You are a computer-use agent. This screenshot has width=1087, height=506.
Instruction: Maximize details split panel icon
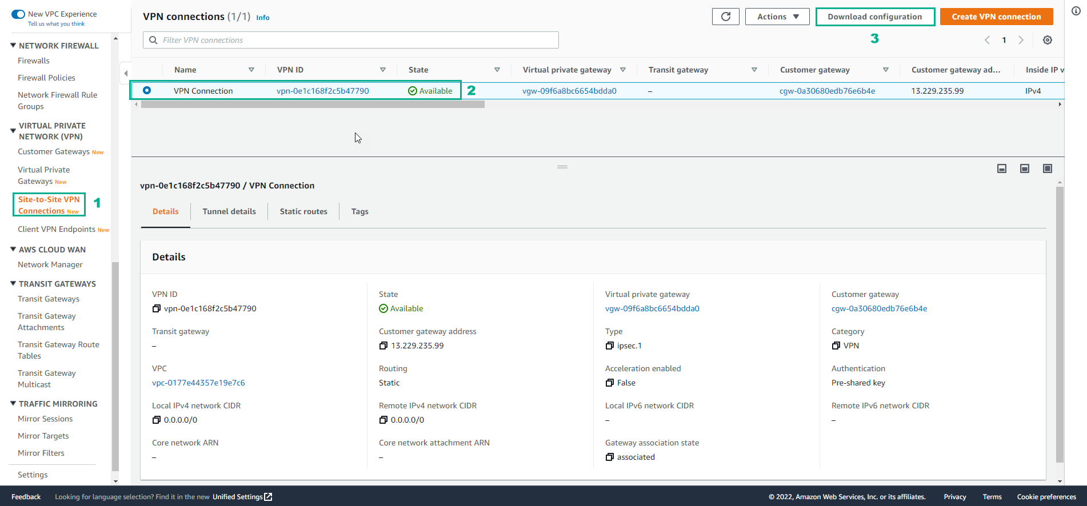pos(1048,168)
